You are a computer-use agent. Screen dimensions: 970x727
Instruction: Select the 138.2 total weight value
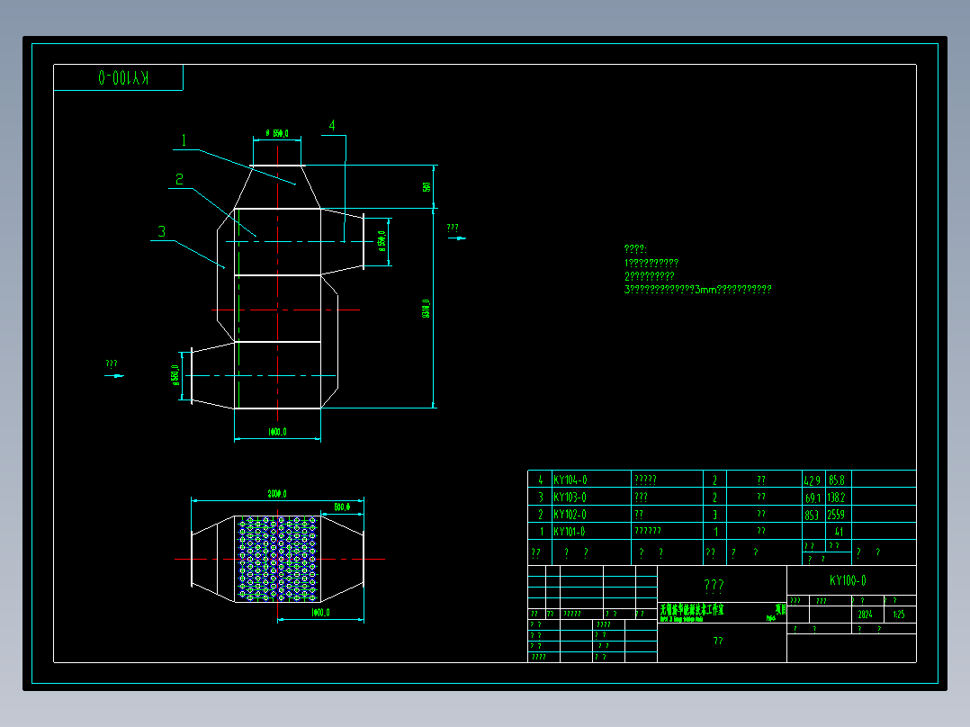(837, 497)
